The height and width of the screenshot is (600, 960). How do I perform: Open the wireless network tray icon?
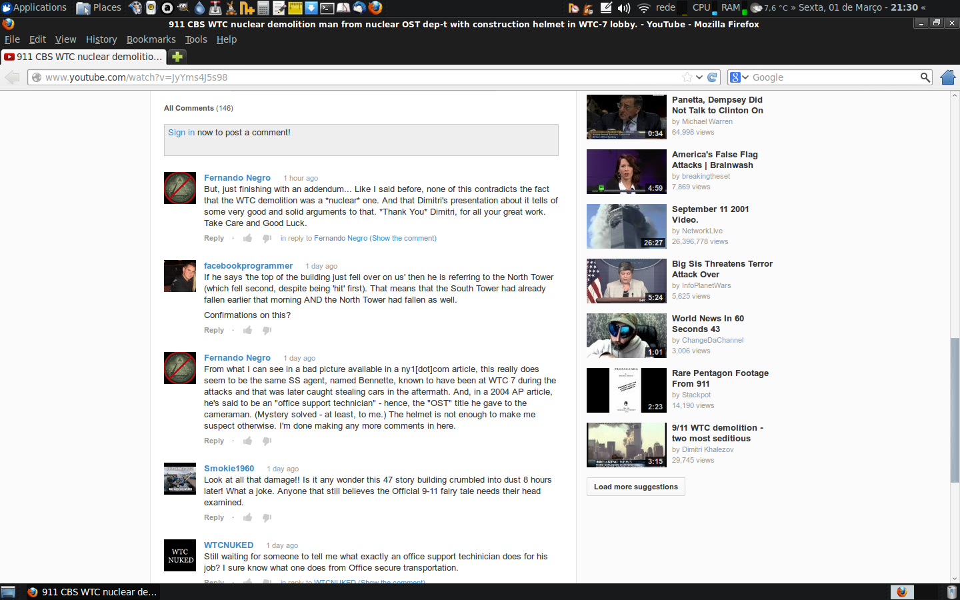(643, 8)
